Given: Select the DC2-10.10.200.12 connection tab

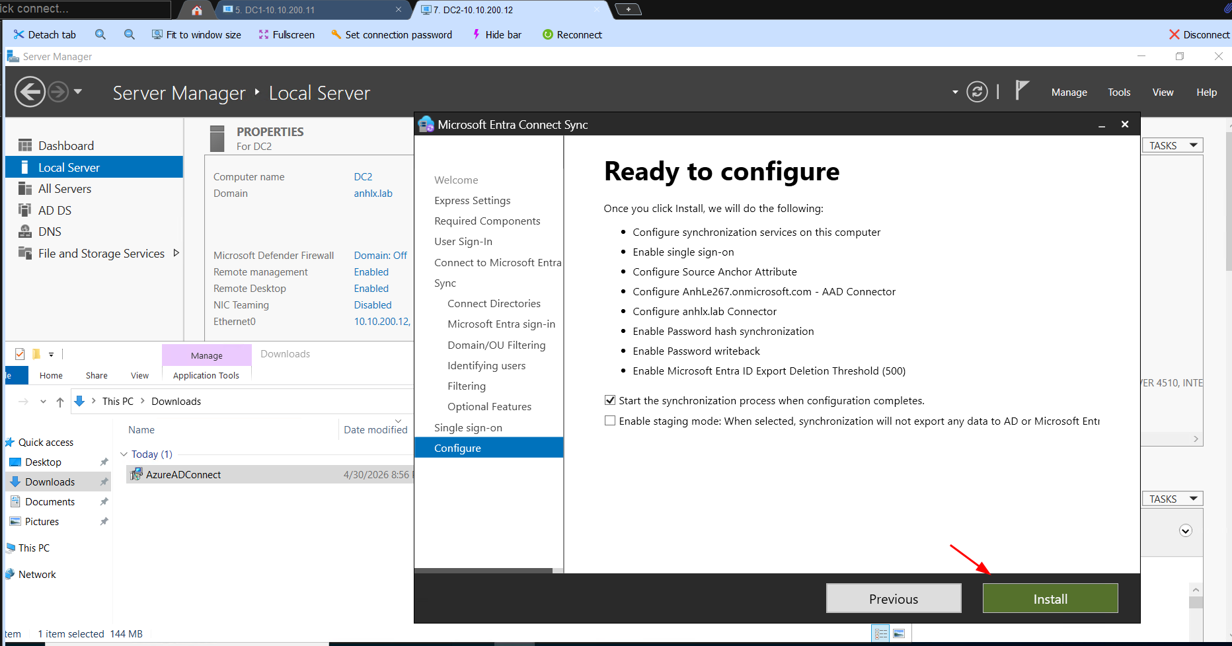Looking at the screenshot, I should point(512,10).
